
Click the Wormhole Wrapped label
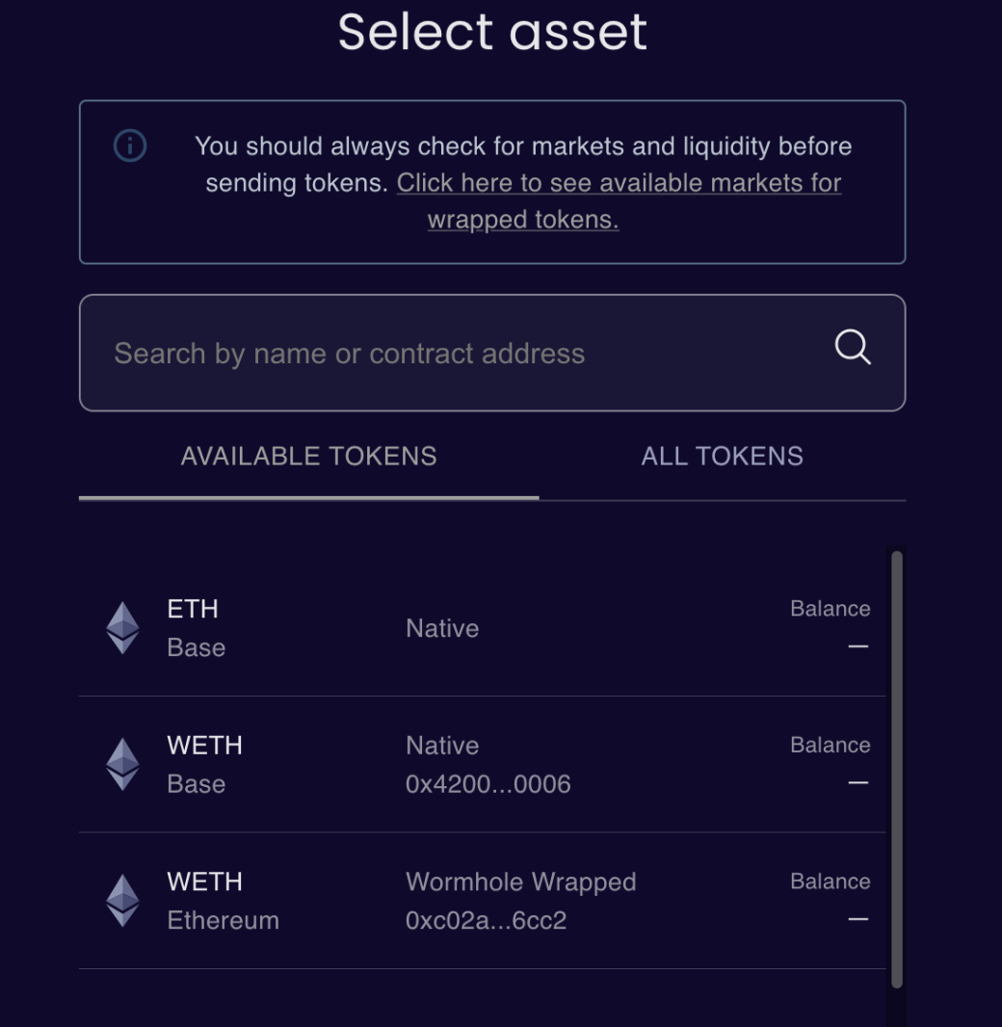(x=520, y=882)
